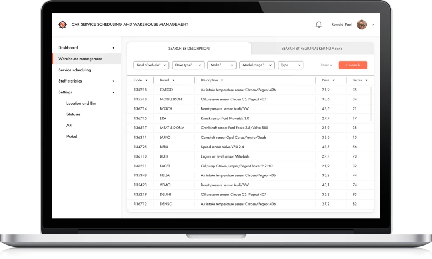Expand the Dashboard menu arrow

tap(113, 48)
